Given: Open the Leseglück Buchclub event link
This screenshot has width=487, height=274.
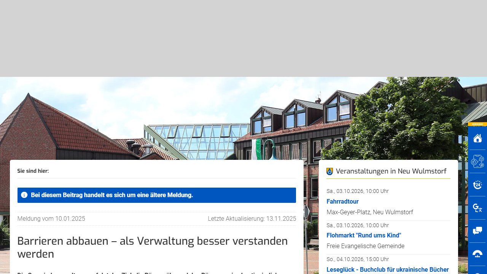Looking at the screenshot, I should [x=388, y=269].
